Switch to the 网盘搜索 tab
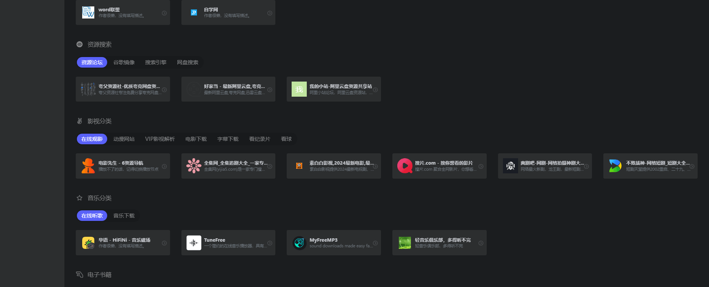This screenshot has height=287, width=709. coord(187,62)
